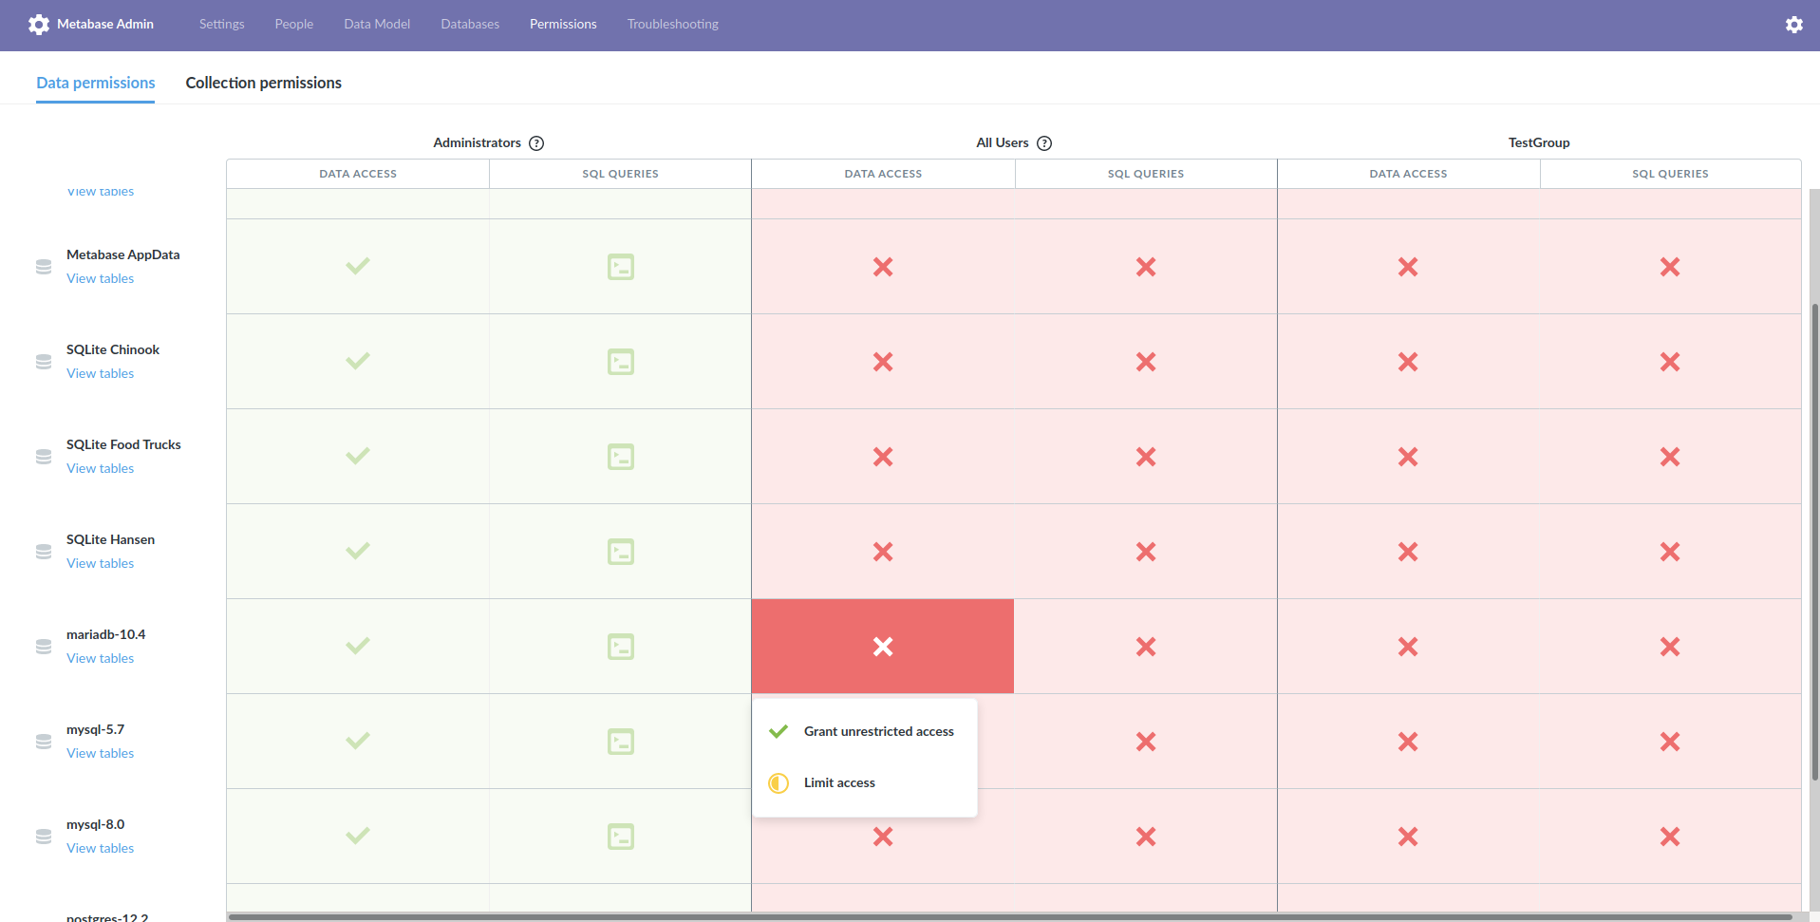
Task: Open TestGroup SQL queries for mysql-8.0
Action: (x=1670, y=837)
